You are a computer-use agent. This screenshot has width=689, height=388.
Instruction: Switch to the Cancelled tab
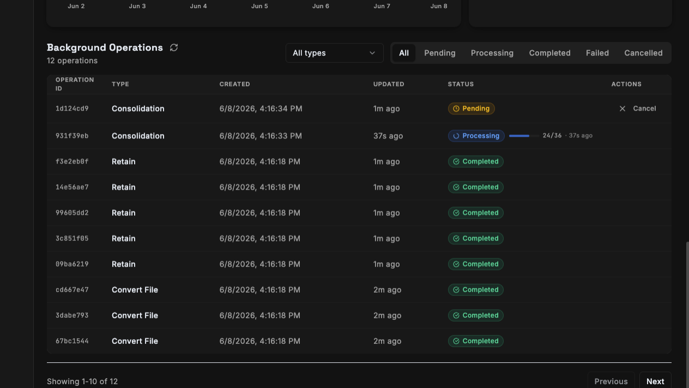point(643,53)
